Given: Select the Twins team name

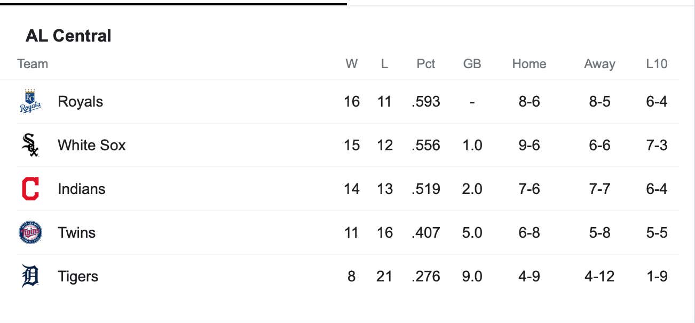Looking at the screenshot, I should click(76, 232).
